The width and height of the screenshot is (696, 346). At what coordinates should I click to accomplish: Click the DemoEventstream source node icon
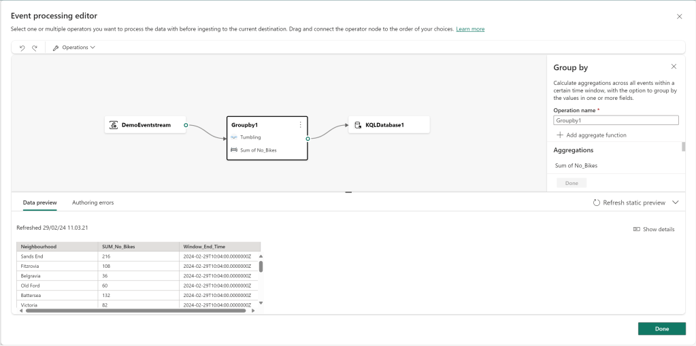coord(114,125)
